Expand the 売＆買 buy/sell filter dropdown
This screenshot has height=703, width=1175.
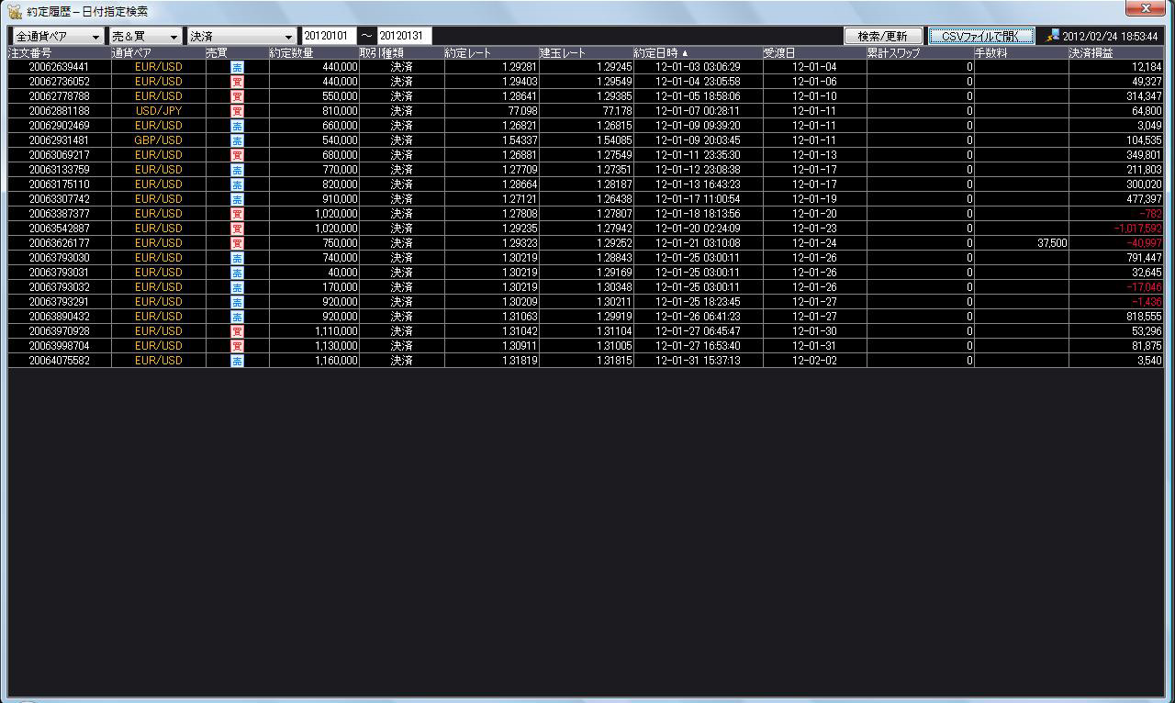click(145, 37)
